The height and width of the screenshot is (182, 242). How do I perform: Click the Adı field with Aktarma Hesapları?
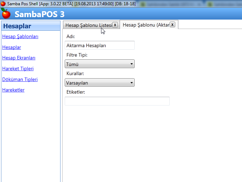coord(100,45)
